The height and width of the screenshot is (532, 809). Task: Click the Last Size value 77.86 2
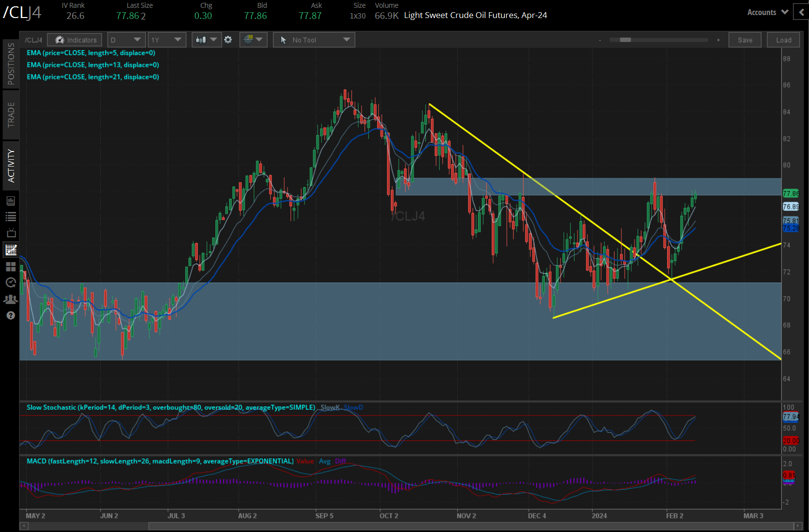pyautogui.click(x=131, y=16)
